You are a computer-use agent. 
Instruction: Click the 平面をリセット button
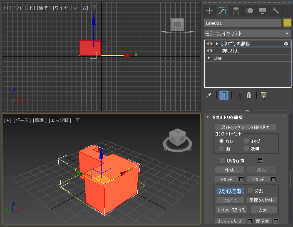262,200
